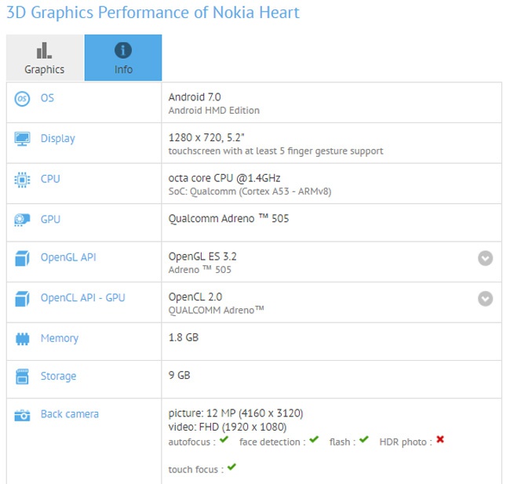Expand the OpenCL 2.0 details
510x484 pixels.
486,298
